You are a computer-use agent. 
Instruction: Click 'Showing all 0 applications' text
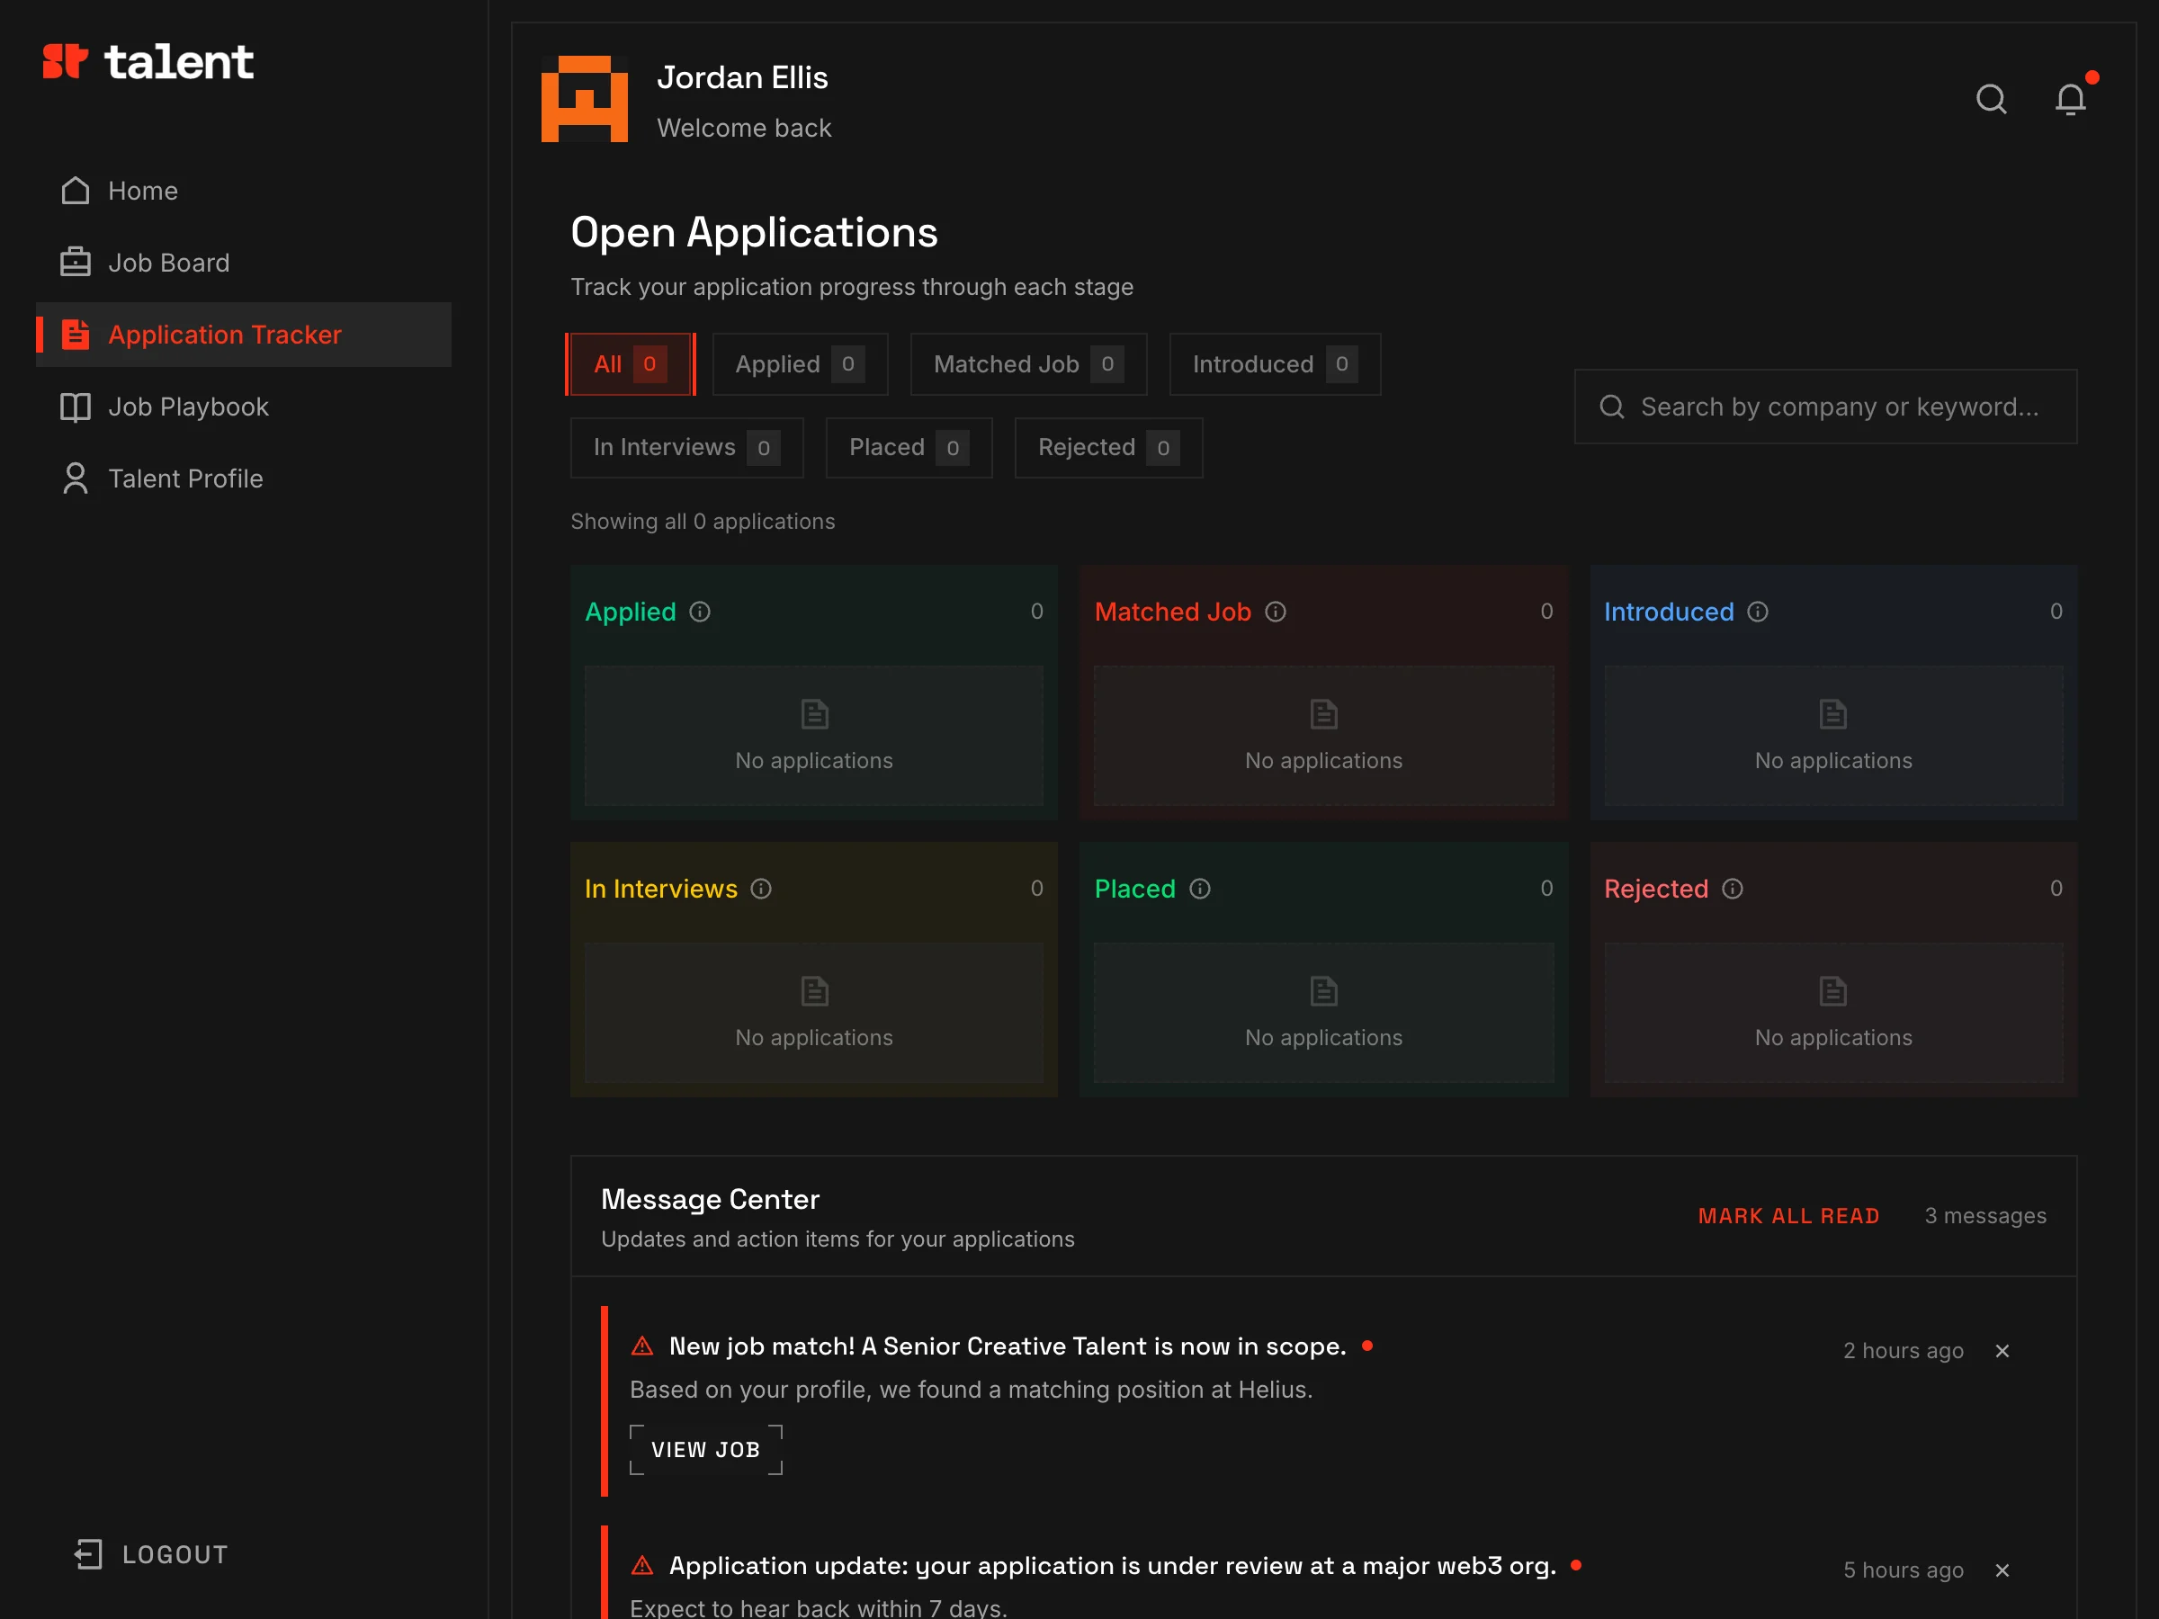tap(703, 521)
